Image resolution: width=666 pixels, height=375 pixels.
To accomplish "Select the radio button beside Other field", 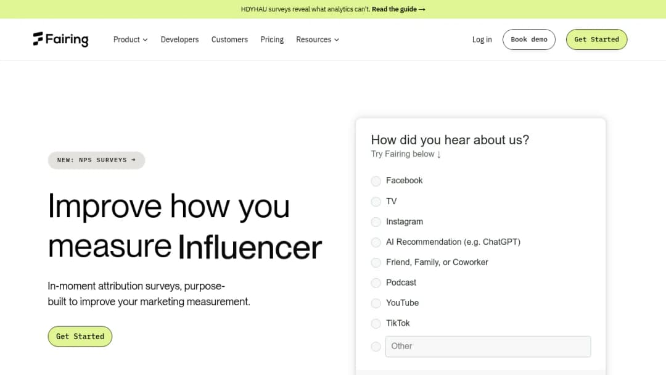I will click(x=376, y=347).
